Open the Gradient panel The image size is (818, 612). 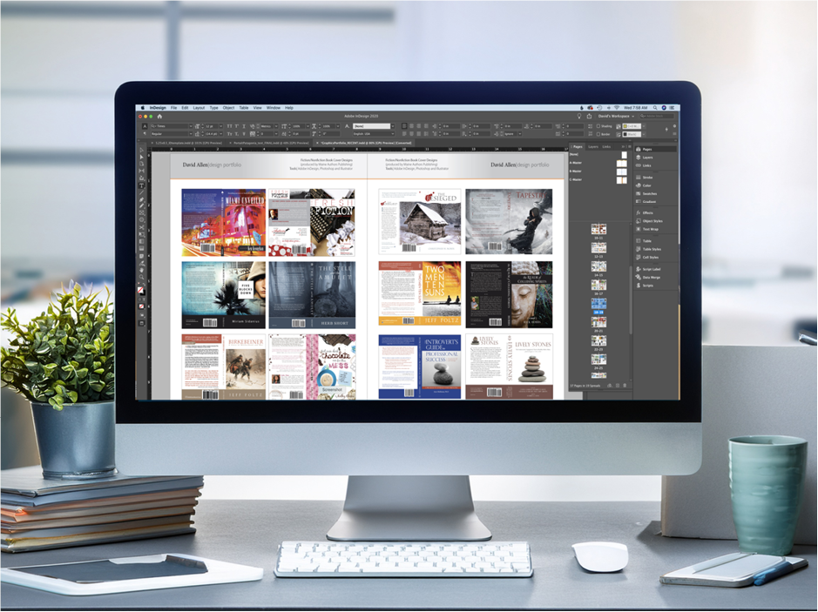point(656,201)
